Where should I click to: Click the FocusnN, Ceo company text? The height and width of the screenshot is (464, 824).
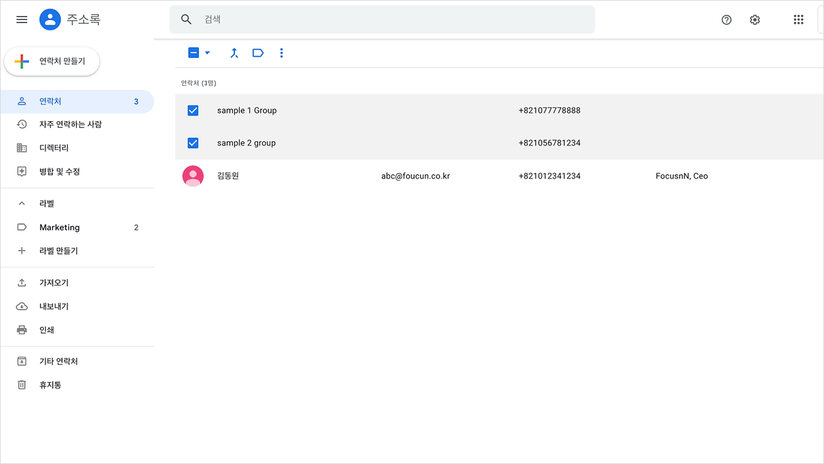coord(682,176)
